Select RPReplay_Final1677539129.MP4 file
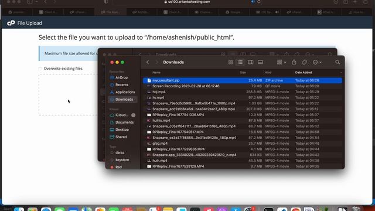Viewport: 375px width, 211px height. click(243, 166)
